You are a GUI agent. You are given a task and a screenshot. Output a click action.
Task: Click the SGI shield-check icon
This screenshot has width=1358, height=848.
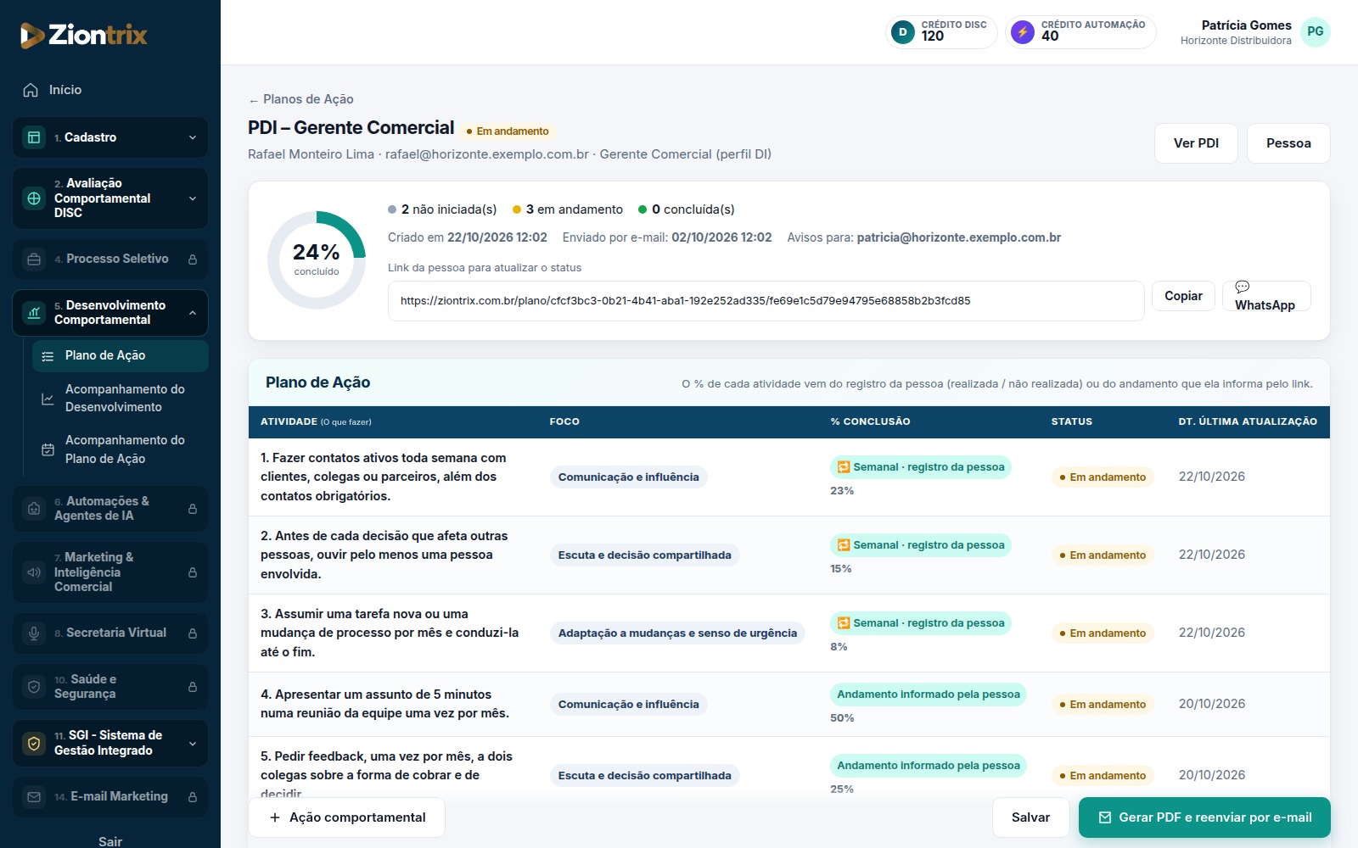click(x=34, y=744)
